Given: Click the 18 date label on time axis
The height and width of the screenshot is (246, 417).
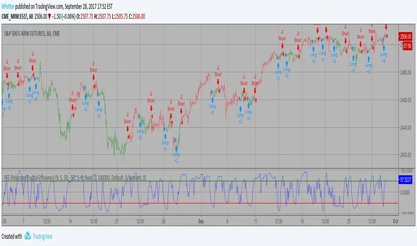Looking at the screenshot, I should [x=302, y=221].
